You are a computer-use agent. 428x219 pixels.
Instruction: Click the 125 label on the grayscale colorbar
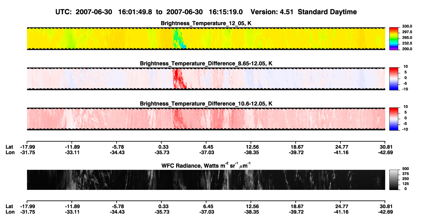[x=406, y=184]
